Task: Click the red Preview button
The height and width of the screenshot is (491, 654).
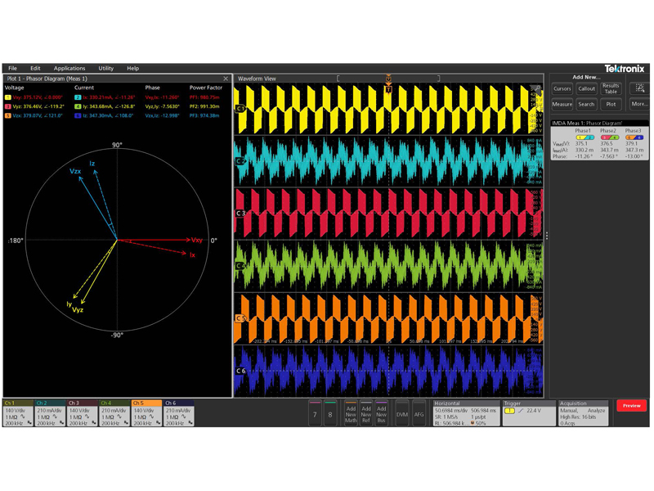Action: (x=631, y=406)
